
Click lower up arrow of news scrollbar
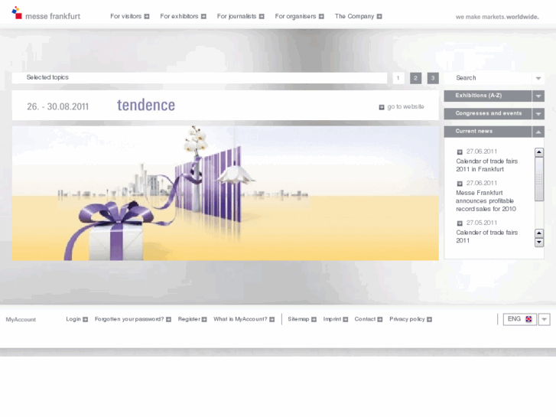pyautogui.click(x=539, y=233)
